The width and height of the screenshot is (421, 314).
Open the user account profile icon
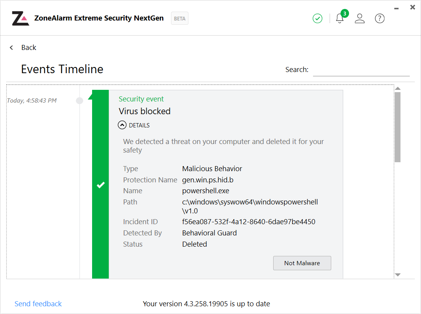point(360,18)
